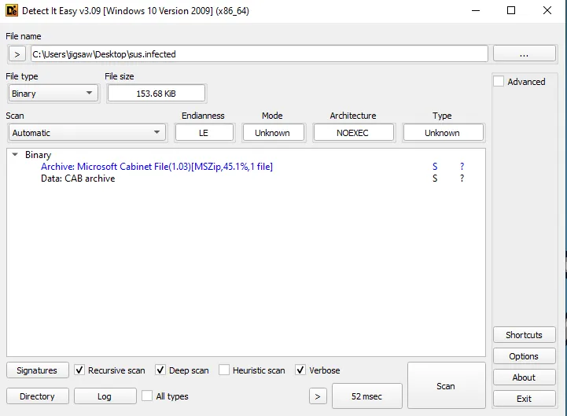This screenshot has width=567, height=416.
Task: Collapse the Binary tree node
Action: [x=15, y=155]
